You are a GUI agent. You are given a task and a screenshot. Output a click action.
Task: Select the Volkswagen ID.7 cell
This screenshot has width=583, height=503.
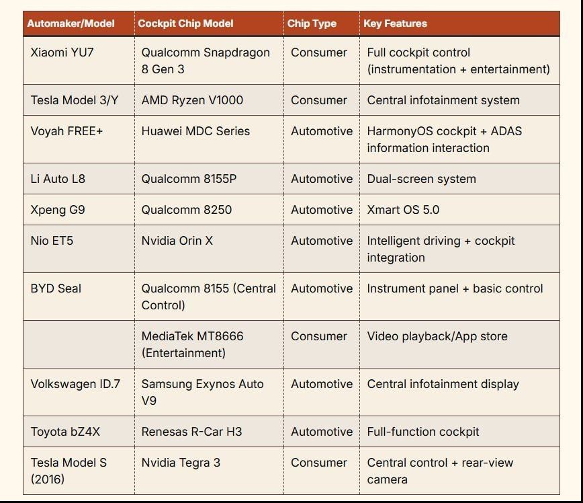coord(79,392)
